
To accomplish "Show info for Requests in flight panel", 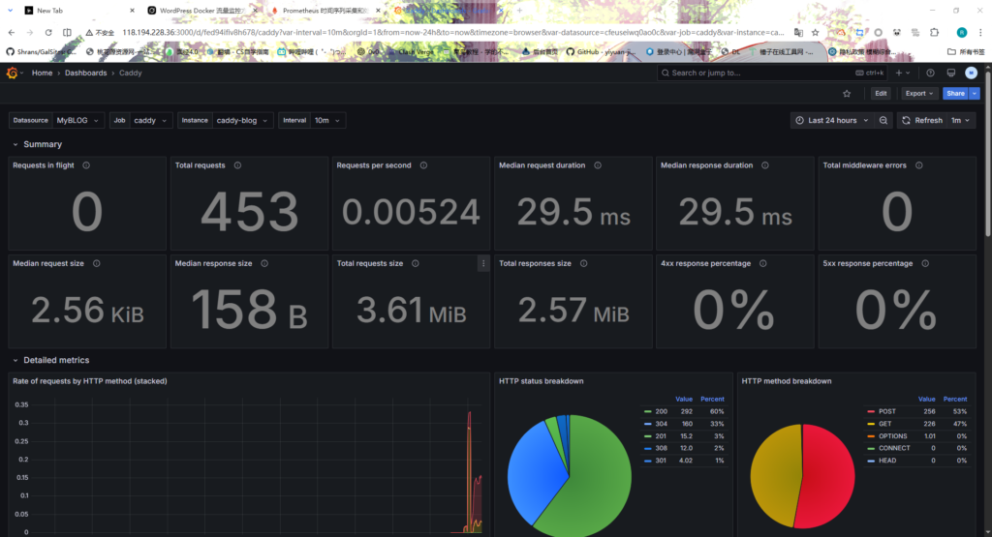I will click(87, 165).
